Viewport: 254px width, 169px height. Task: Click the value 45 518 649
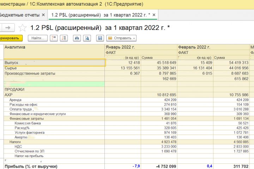(x=167, y=63)
